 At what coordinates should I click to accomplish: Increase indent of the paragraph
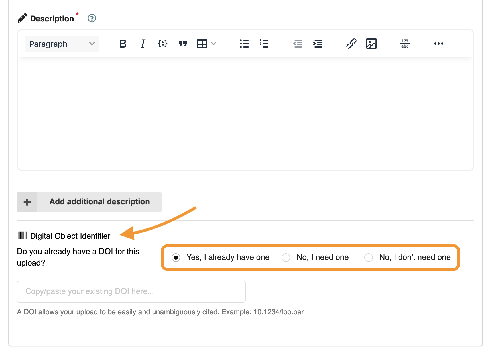318,44
